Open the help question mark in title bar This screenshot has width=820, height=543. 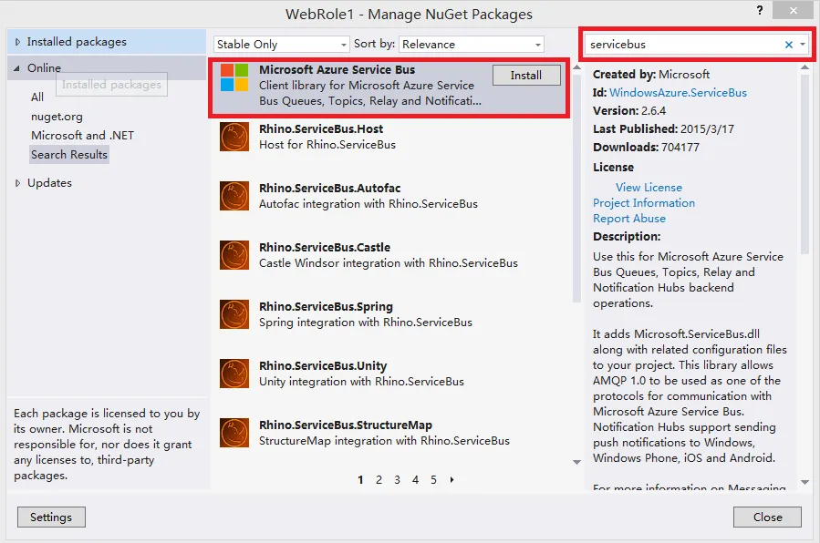click(759, 10)
